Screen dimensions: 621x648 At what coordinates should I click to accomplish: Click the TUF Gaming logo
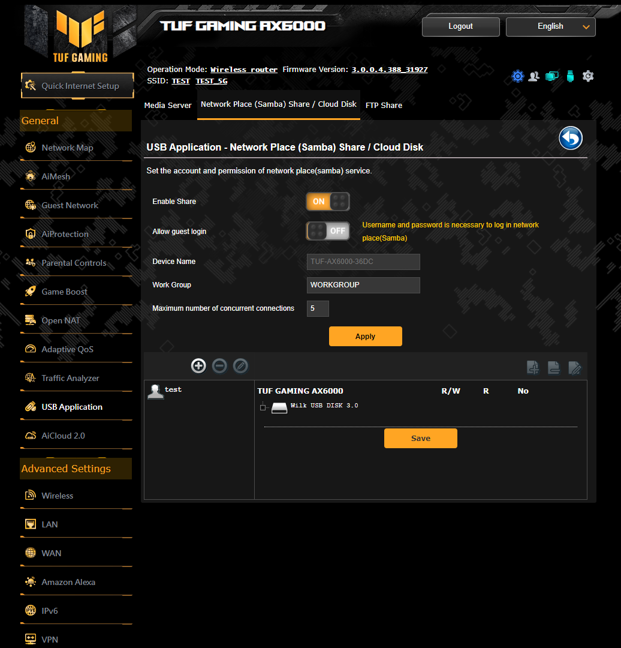tap(80, 35)
